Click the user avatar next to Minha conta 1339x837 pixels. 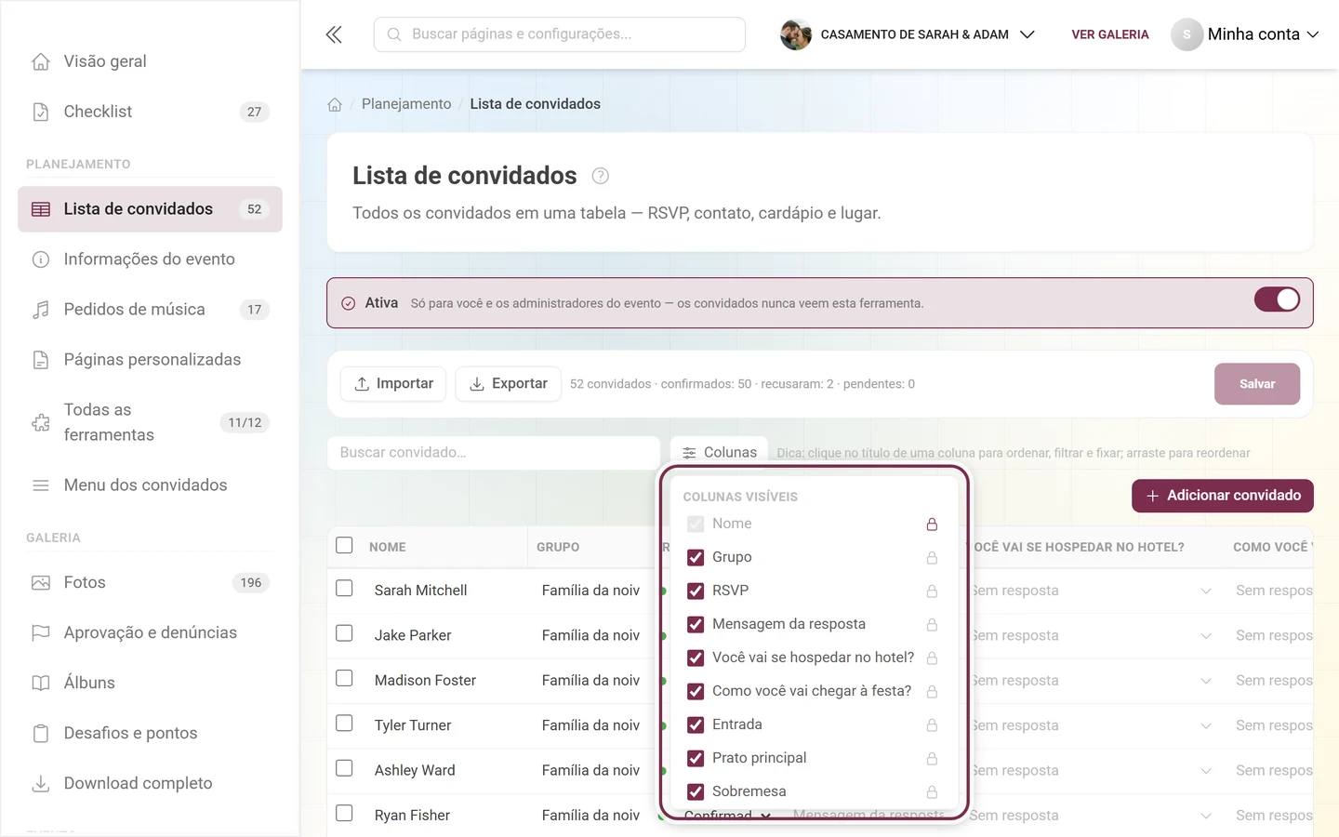pos(1187,34)
